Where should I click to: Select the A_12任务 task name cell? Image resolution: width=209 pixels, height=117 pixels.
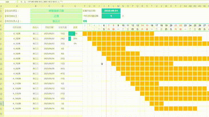[17, 89]
